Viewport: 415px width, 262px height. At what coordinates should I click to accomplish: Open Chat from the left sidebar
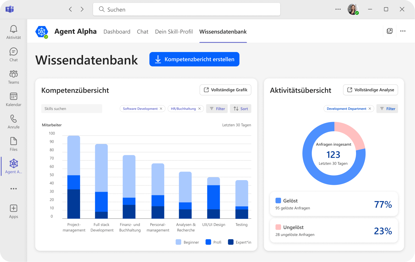point(14,52)
